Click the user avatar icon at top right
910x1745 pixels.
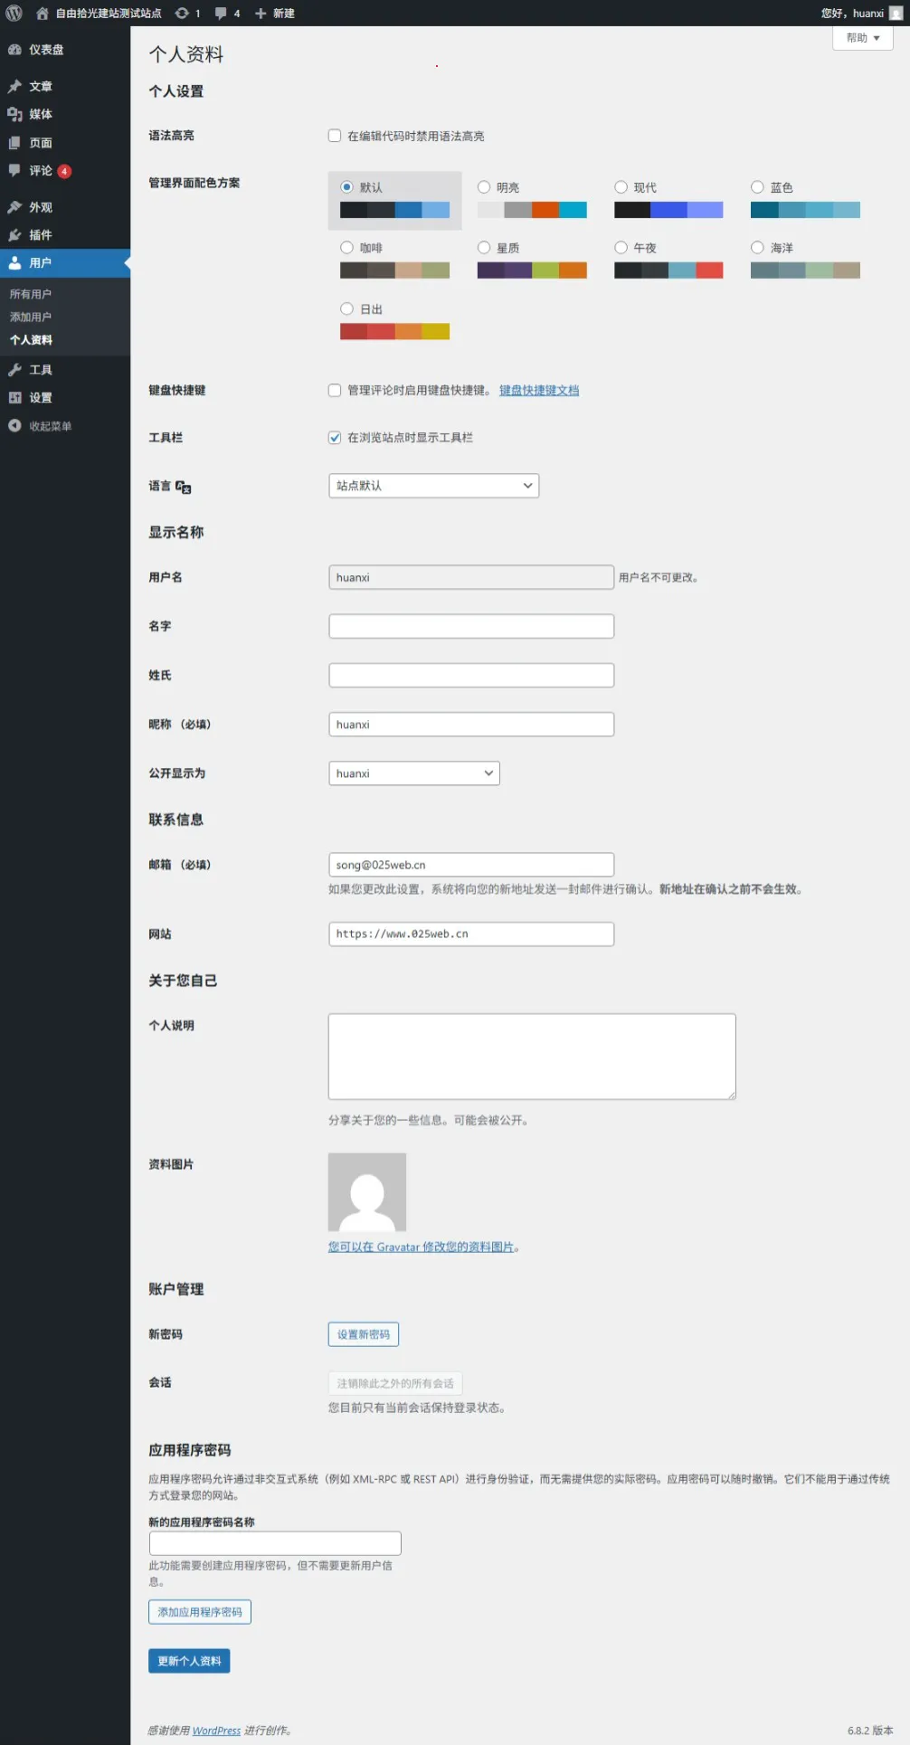coord(896,14)
